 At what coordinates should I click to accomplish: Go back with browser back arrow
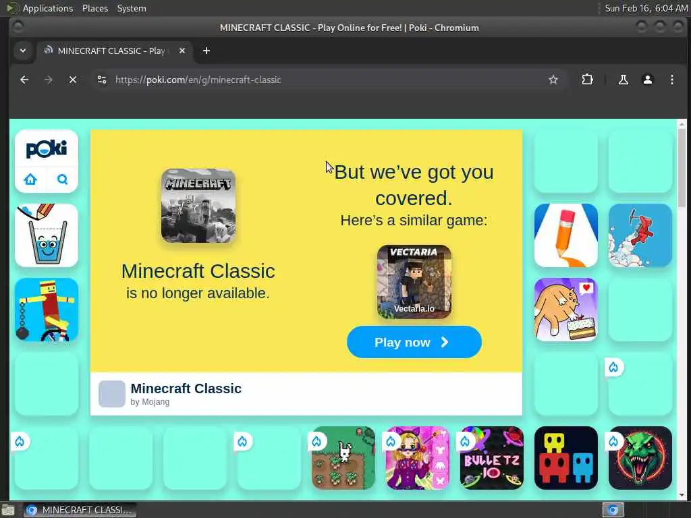pos(24,80)
